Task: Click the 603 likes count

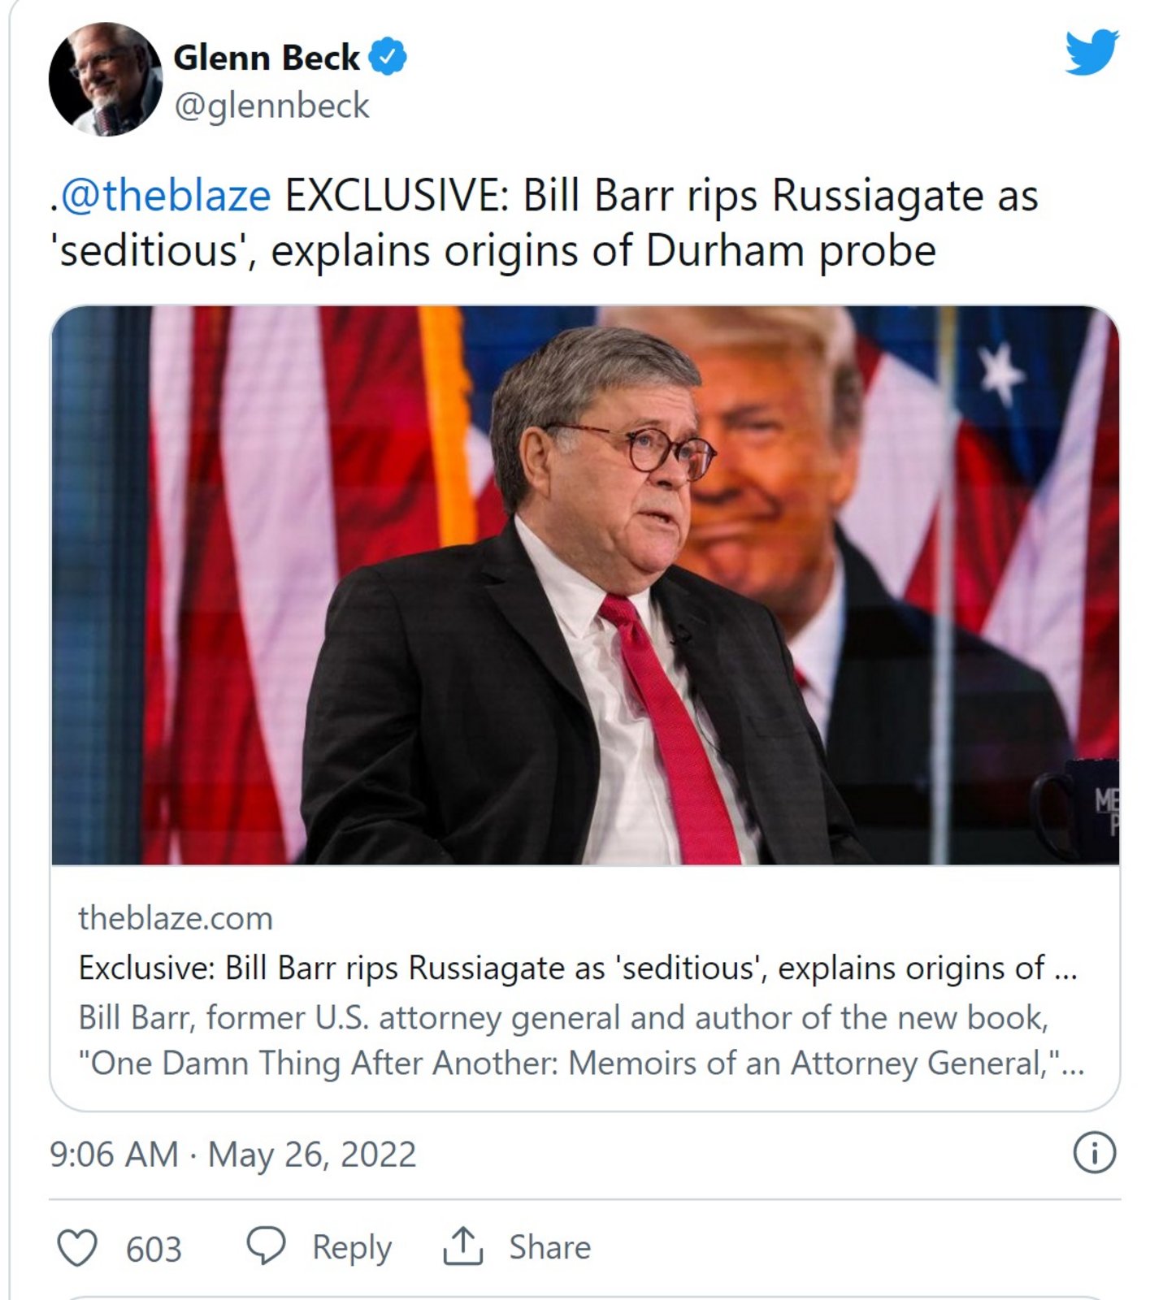Action: click(154, 1249)
